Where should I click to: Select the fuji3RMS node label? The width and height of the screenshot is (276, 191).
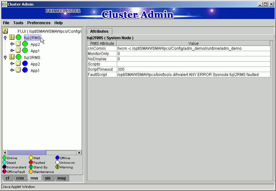[32, 58]
